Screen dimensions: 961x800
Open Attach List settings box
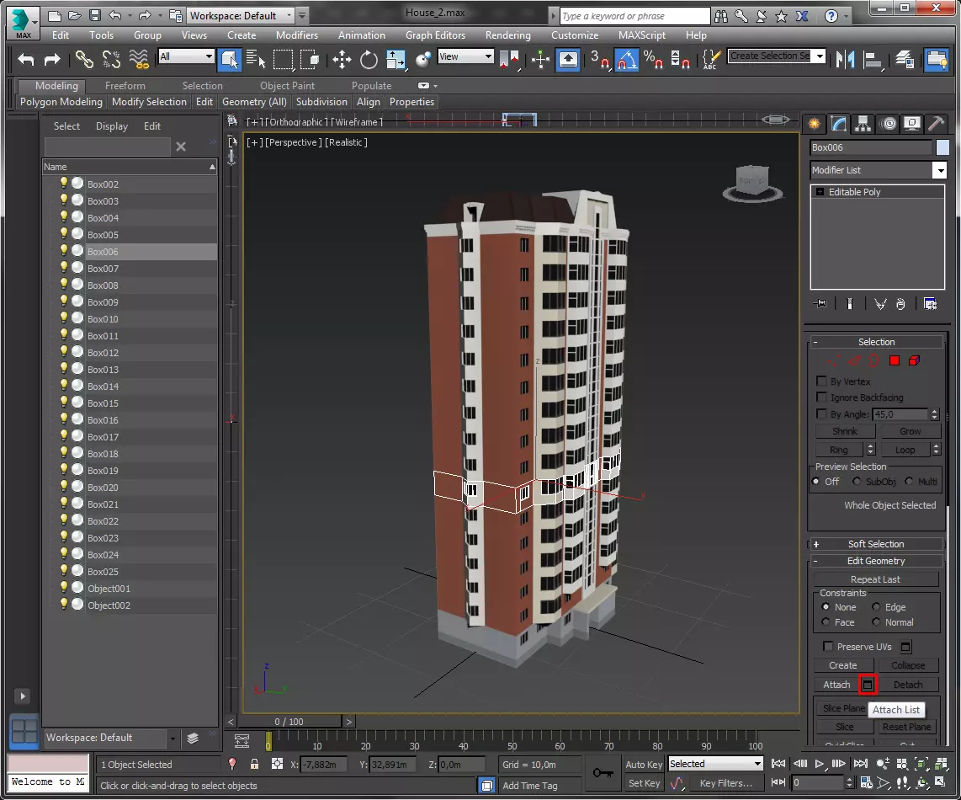point(868,685)
